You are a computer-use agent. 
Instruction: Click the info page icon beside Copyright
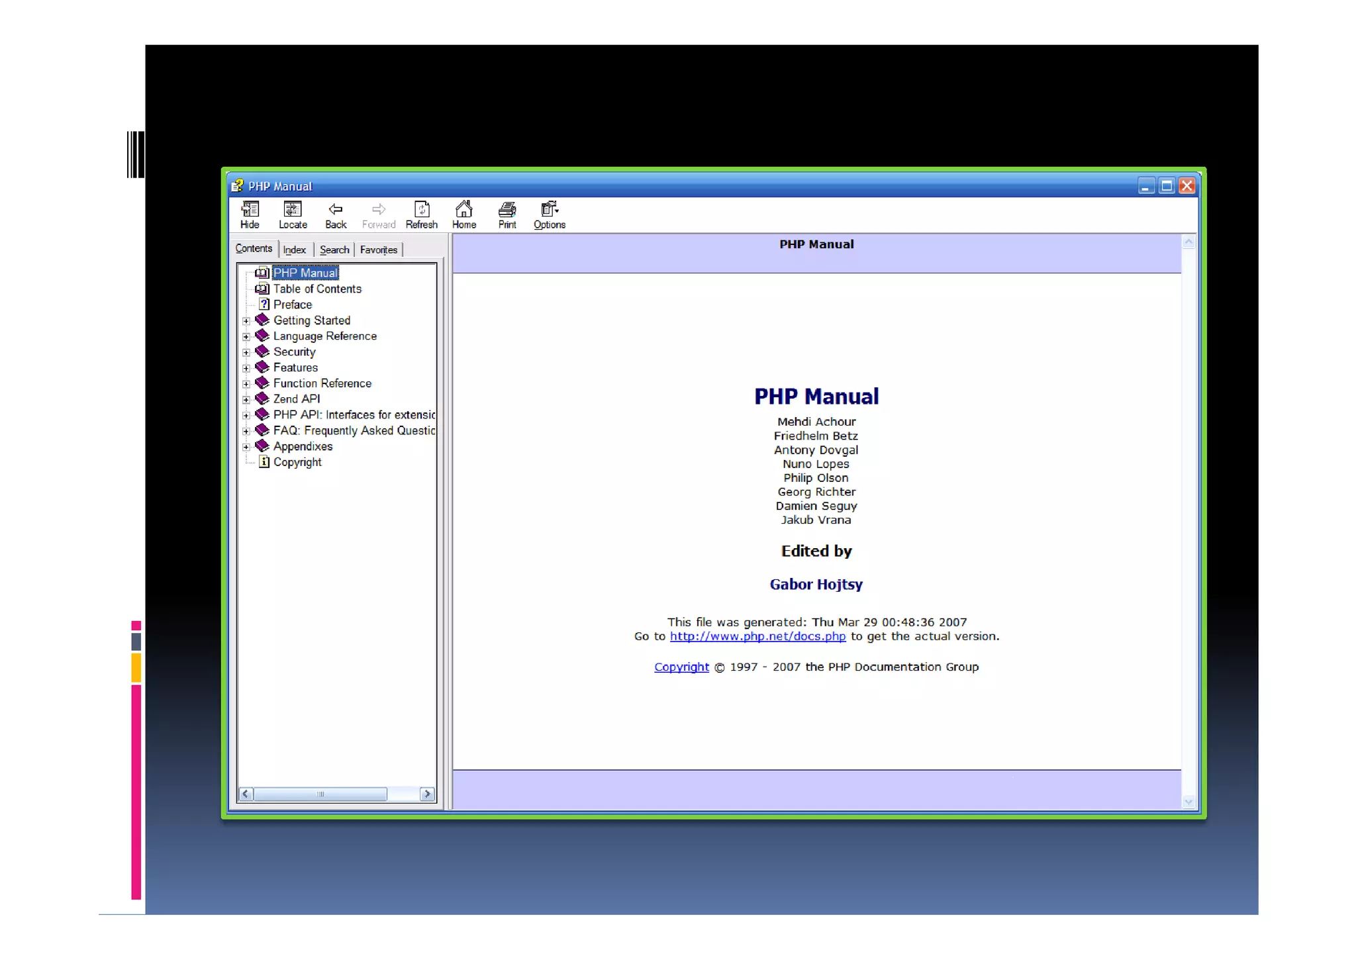264,462
